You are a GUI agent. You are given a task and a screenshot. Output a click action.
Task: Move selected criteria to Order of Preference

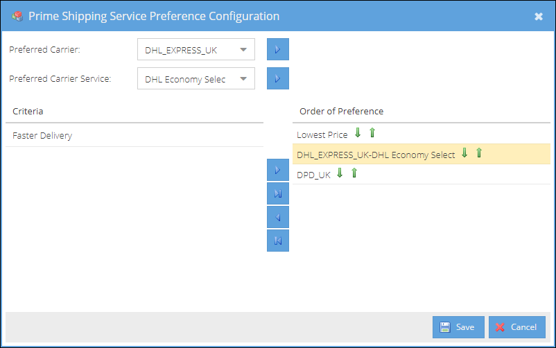coord(277,170)
